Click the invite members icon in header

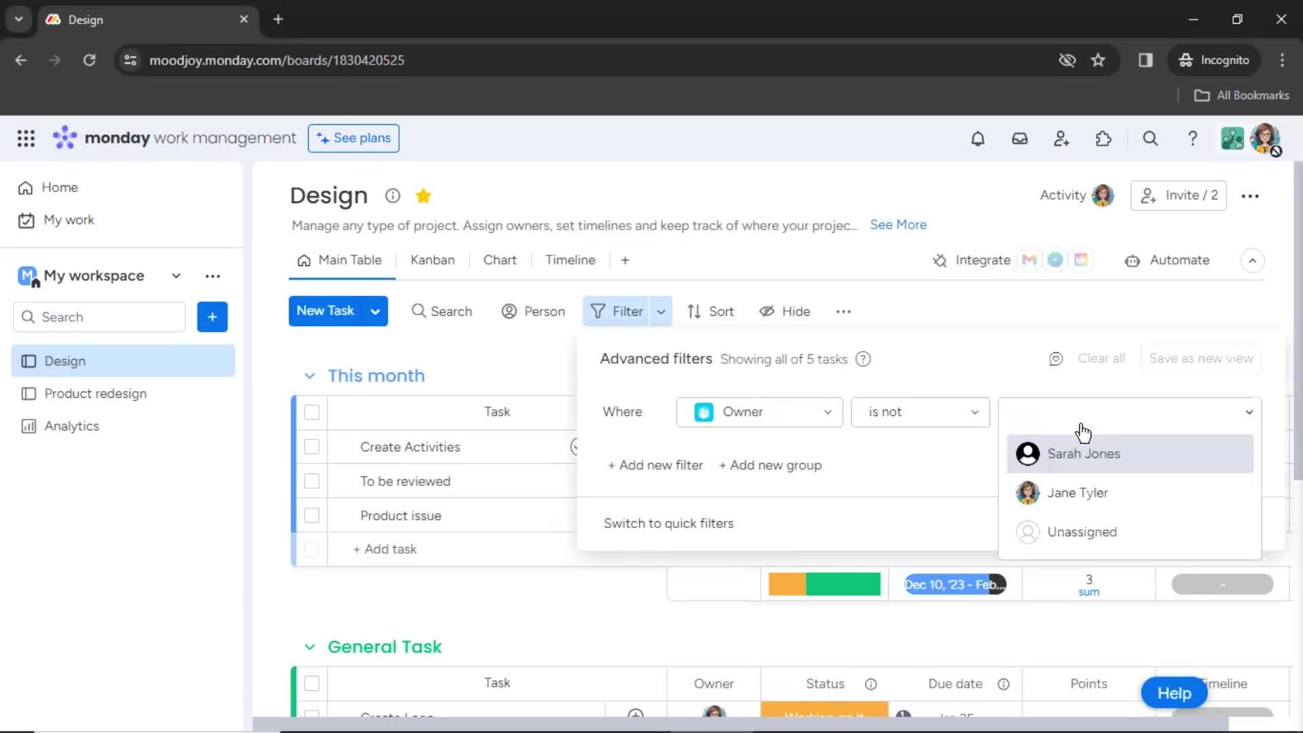(1061, 138)
